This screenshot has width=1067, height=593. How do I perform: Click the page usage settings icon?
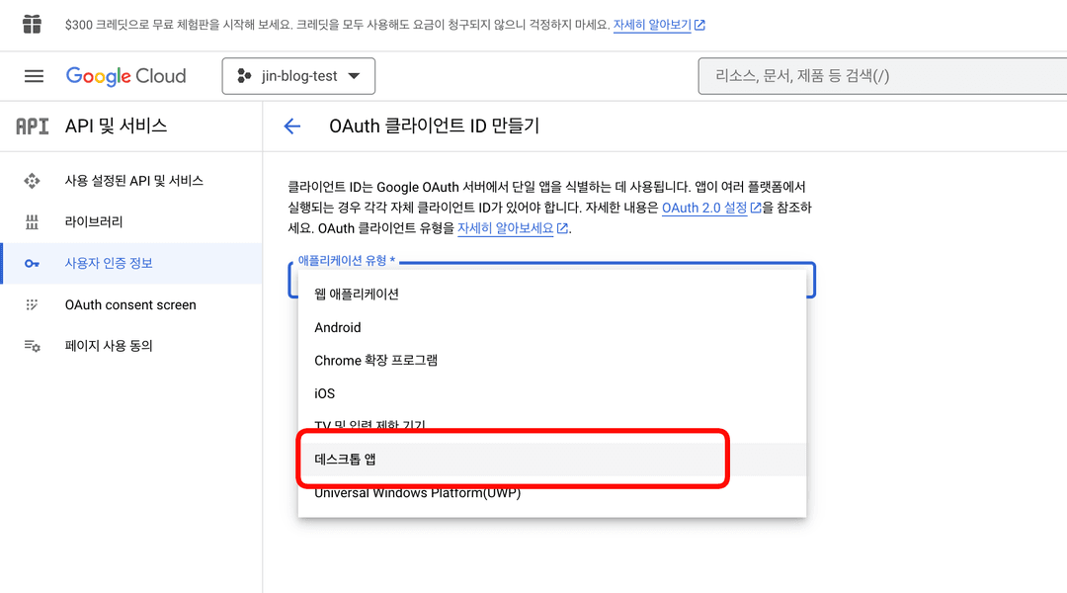tap(32, 346)
